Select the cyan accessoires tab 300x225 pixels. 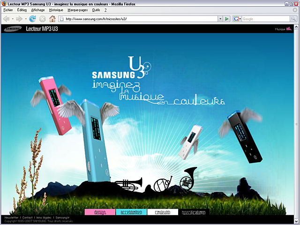[x=131, y=212]
